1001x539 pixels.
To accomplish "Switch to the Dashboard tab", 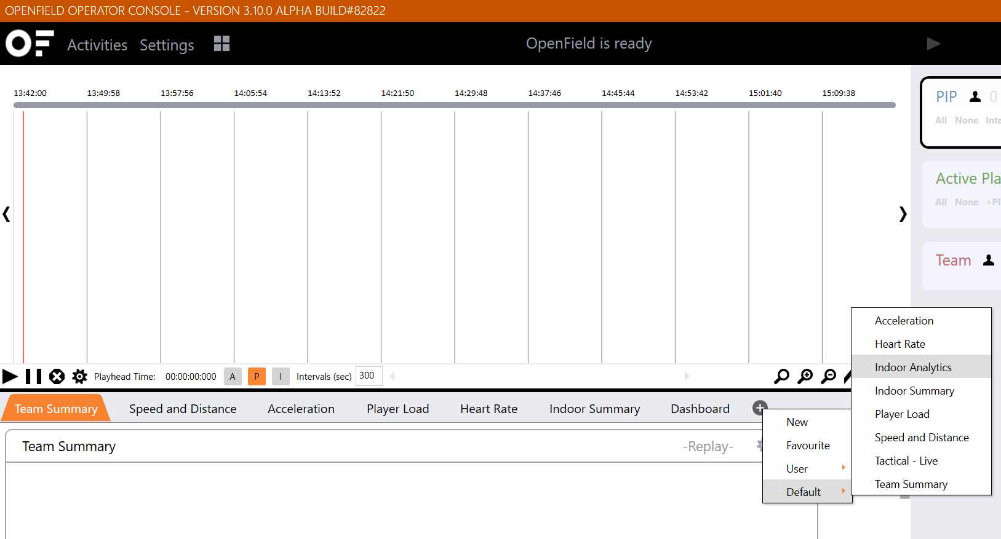I will tap(700, 409).
